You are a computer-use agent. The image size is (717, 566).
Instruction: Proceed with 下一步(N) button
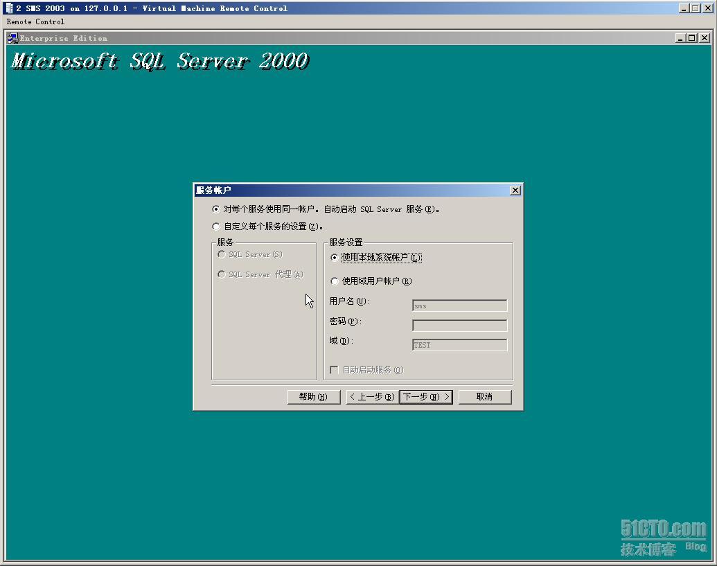[426, 397]
